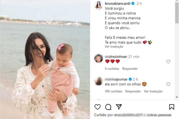The image size is (179, 119).
Task: Open first commenter's avatar
Action: point(99,58)
